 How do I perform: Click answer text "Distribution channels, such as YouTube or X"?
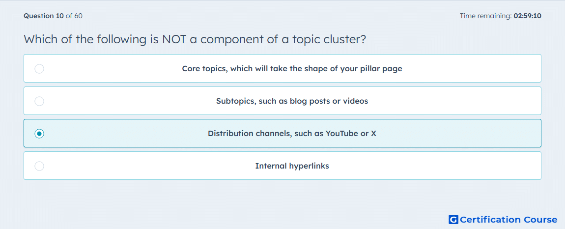(x=292, y=134)
